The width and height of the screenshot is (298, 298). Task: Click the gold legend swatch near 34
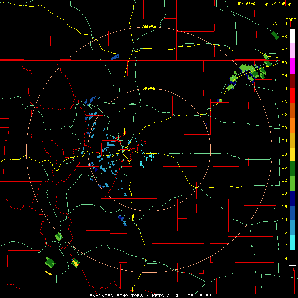pyautogui.click(x=292, y=140)
